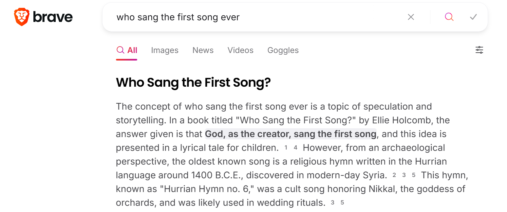Open the search filter sliders icon

coord(479,50)
